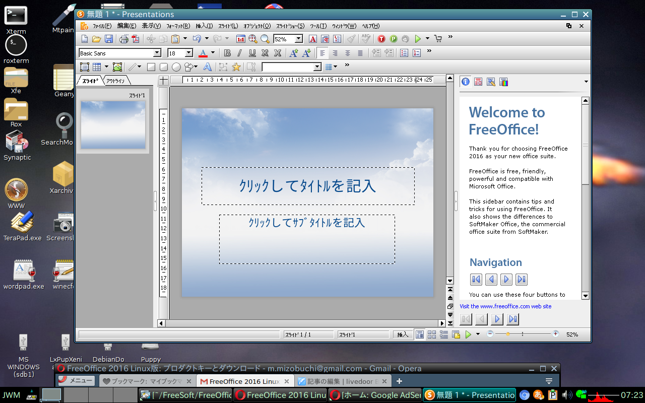Print the presentation using the printer icon
Screen dimensions: 645x403
click(x=124, y=39)
